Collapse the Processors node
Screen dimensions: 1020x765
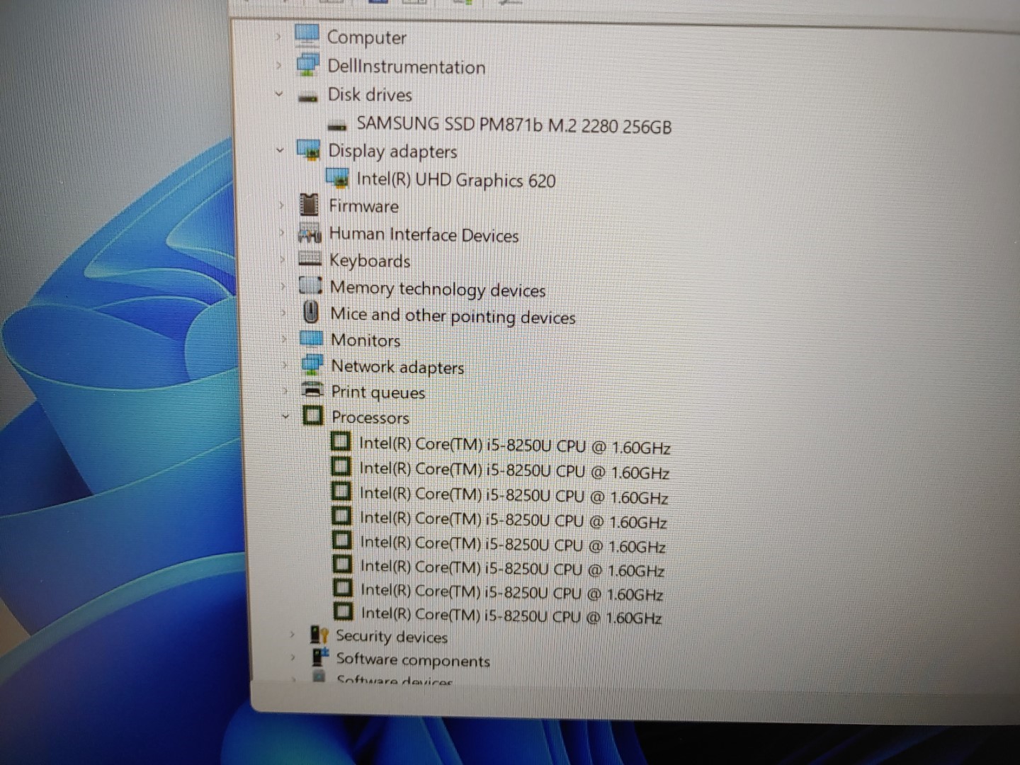click(x=285, y=416)
